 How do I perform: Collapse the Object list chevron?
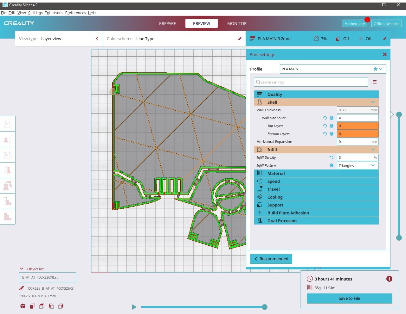click(x=22, y=269)
